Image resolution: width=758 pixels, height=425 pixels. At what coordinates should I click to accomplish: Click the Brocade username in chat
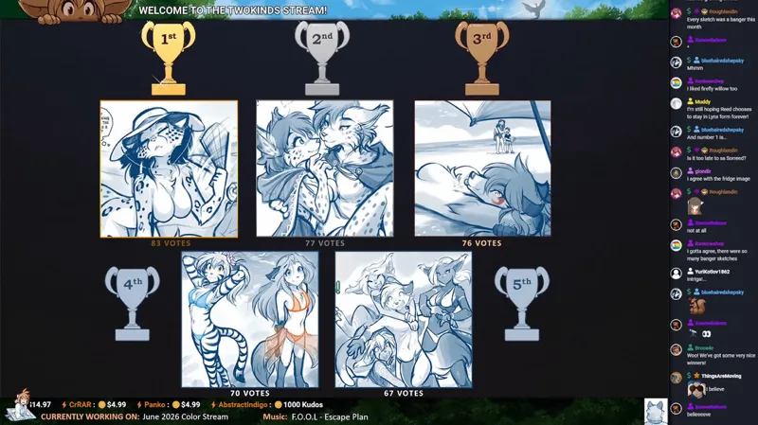coord(704,347)
